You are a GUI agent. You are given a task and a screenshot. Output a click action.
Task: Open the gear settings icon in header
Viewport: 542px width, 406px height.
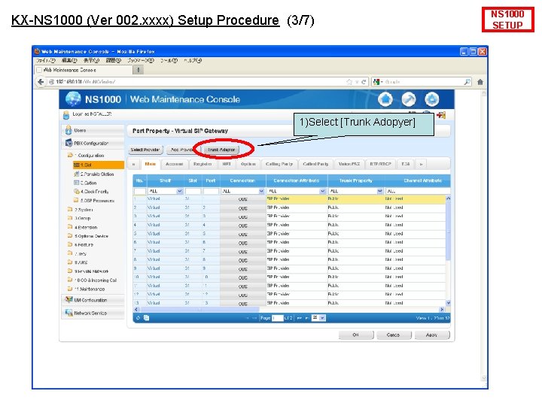tap(432, 99)
